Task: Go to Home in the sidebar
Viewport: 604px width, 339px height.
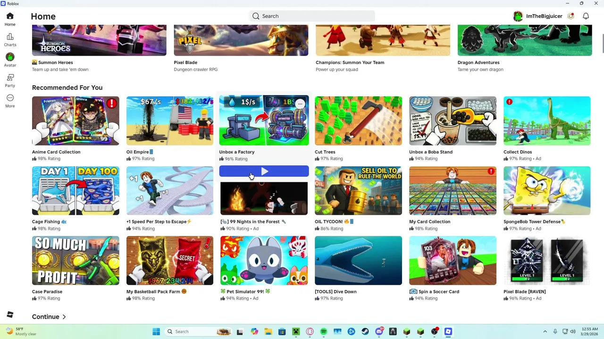Action: pyautogui.click(x=10, y=19)
